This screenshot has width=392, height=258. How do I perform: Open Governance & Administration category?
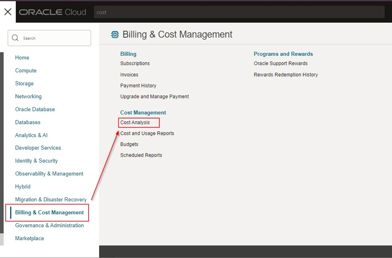pyautogui.click(x=49, y=225)
